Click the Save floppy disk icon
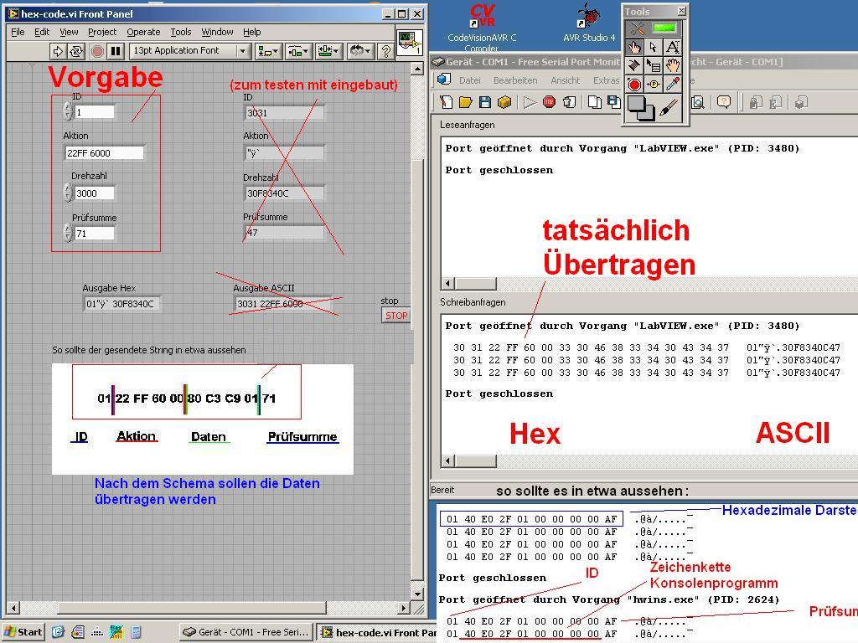Image resolution: width=858 pixels, height=643 pixels. click(x=485, y=102)
